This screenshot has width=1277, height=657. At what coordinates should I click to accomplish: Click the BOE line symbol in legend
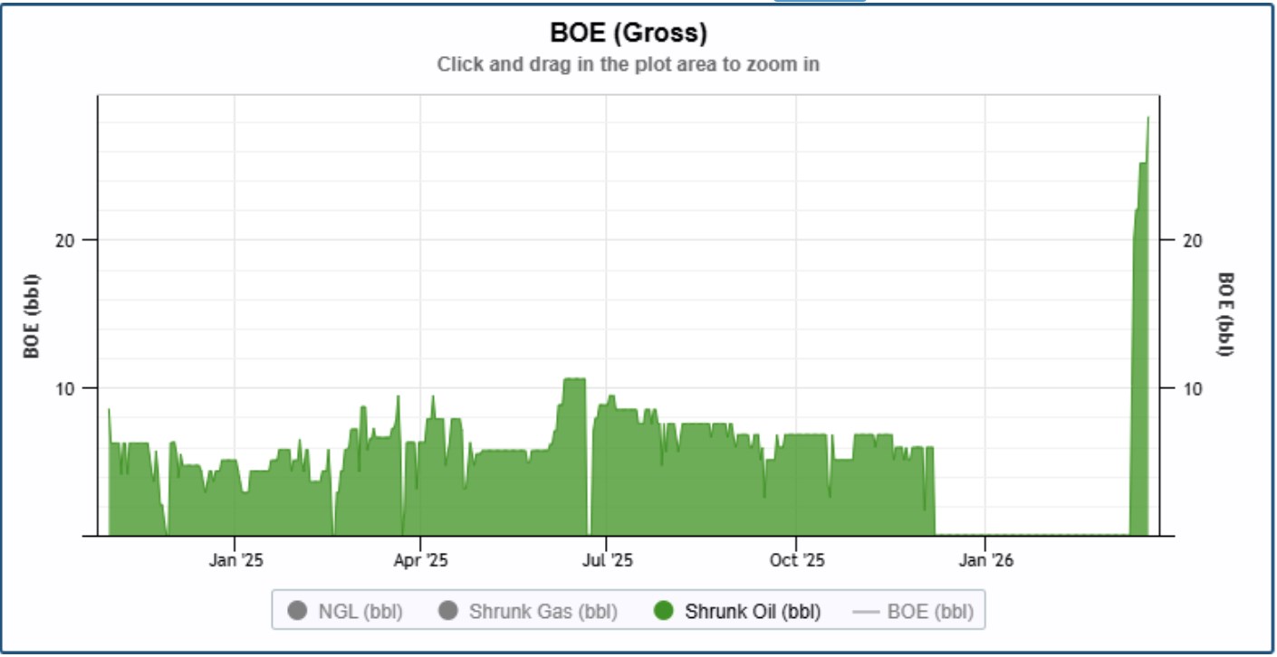click(866, 612)
